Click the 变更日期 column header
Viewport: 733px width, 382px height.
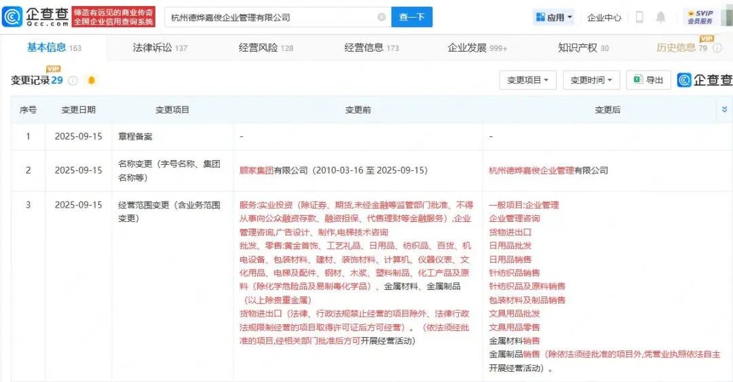click(79, 110)
